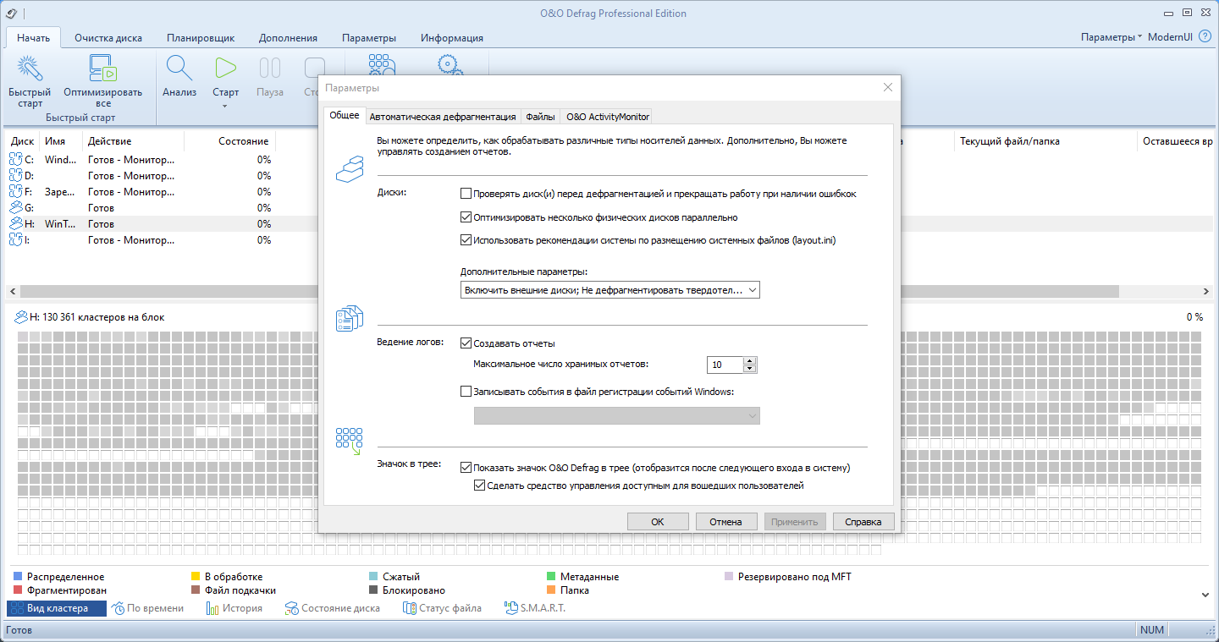1219x642 pixels.
Task: Show the История chart view
Action: [234, 608]
